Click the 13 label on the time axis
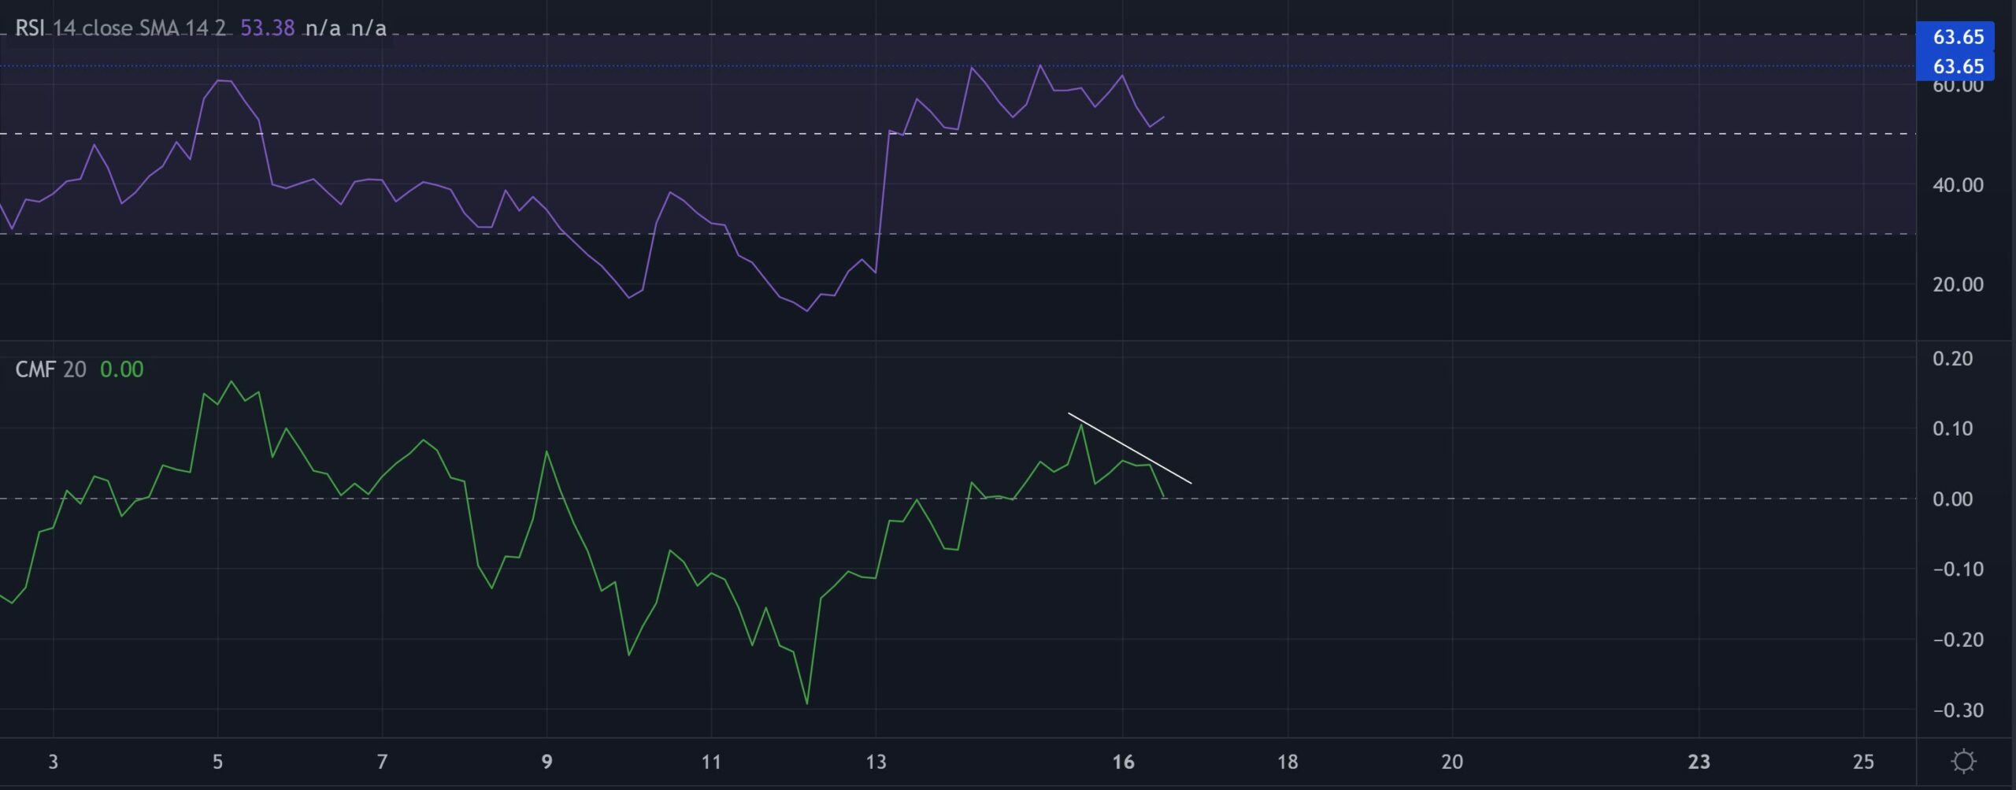The width and height of the screenshot is (2016, 790). point(876,762)
